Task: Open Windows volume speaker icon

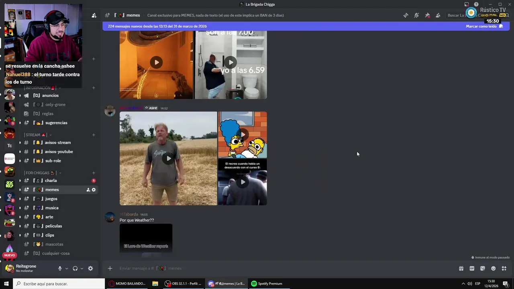Action: pos(470,284)
